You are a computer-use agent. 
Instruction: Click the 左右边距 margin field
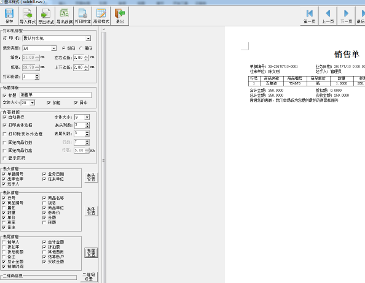click(79, 58)
